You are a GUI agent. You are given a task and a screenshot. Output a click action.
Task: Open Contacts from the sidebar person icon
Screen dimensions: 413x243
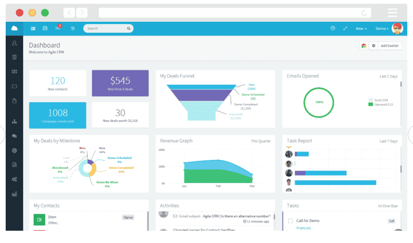click(15, 43)
